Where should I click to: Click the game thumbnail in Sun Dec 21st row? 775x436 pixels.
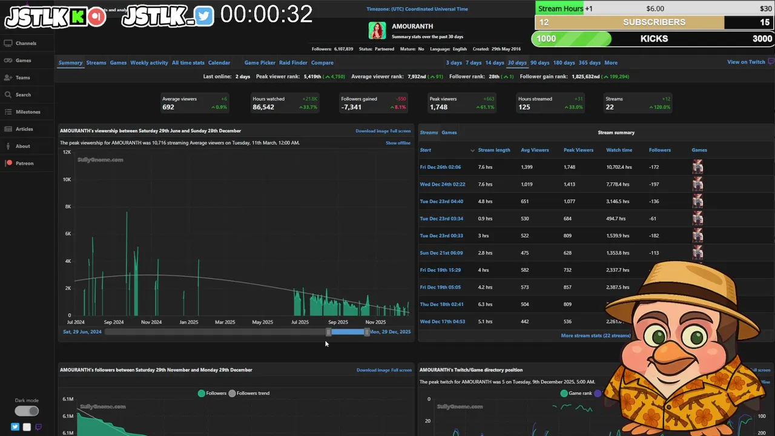(x=697, y=253)
